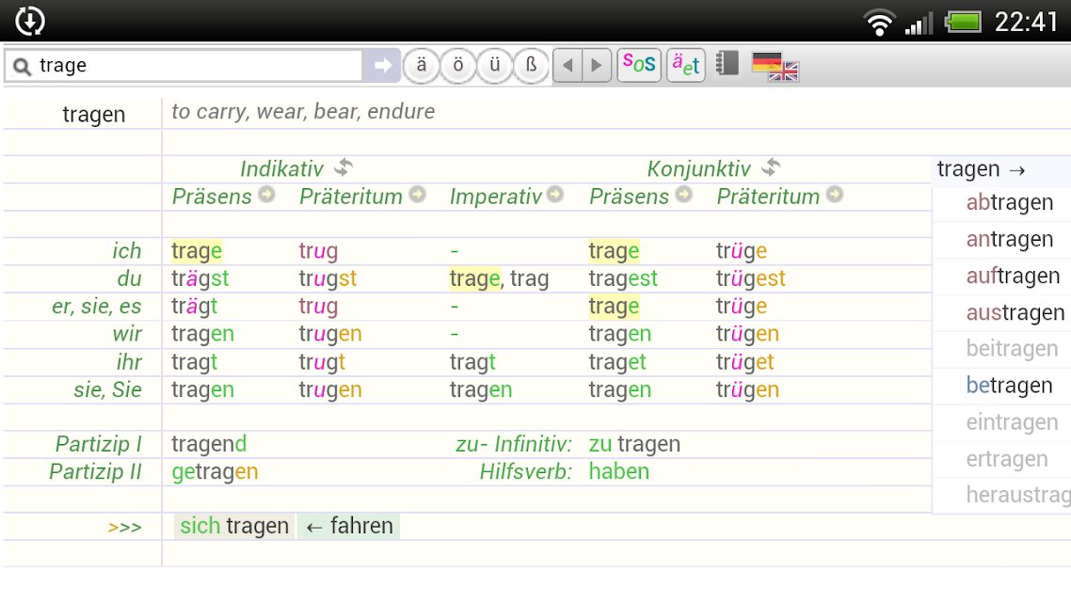Tap the search go arrow button
Viewport: 1071px width, 602px height.
382,66
